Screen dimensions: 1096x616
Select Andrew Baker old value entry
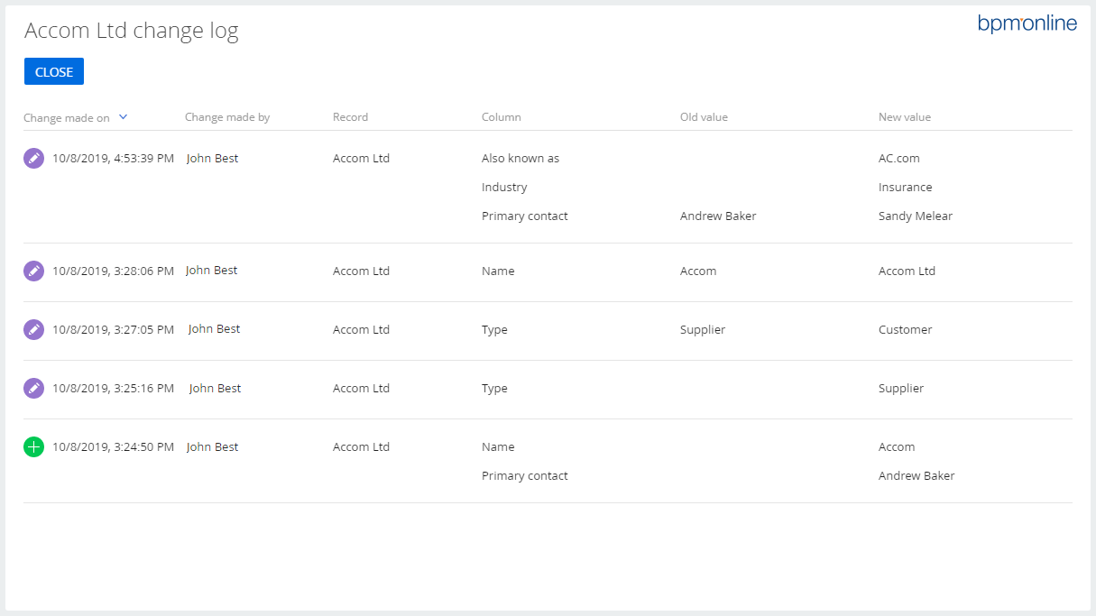point(718,216)
